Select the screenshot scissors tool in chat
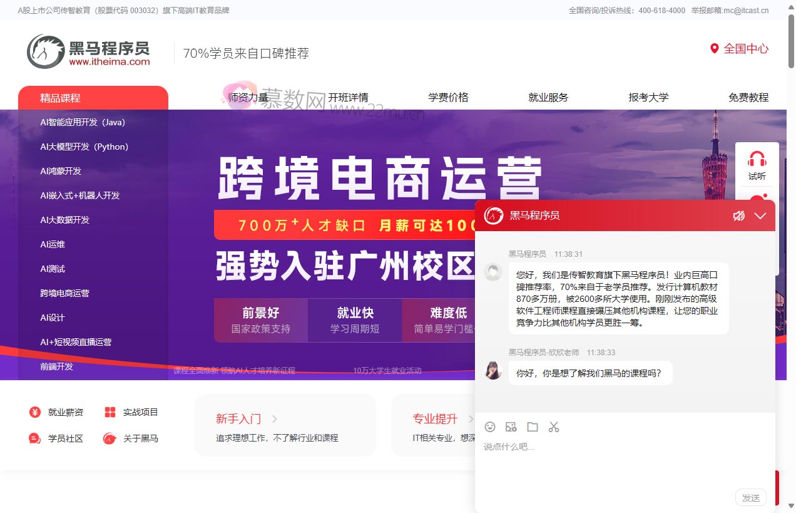The height and width of the screenshot is (513, 796). (x=554, y=427)
